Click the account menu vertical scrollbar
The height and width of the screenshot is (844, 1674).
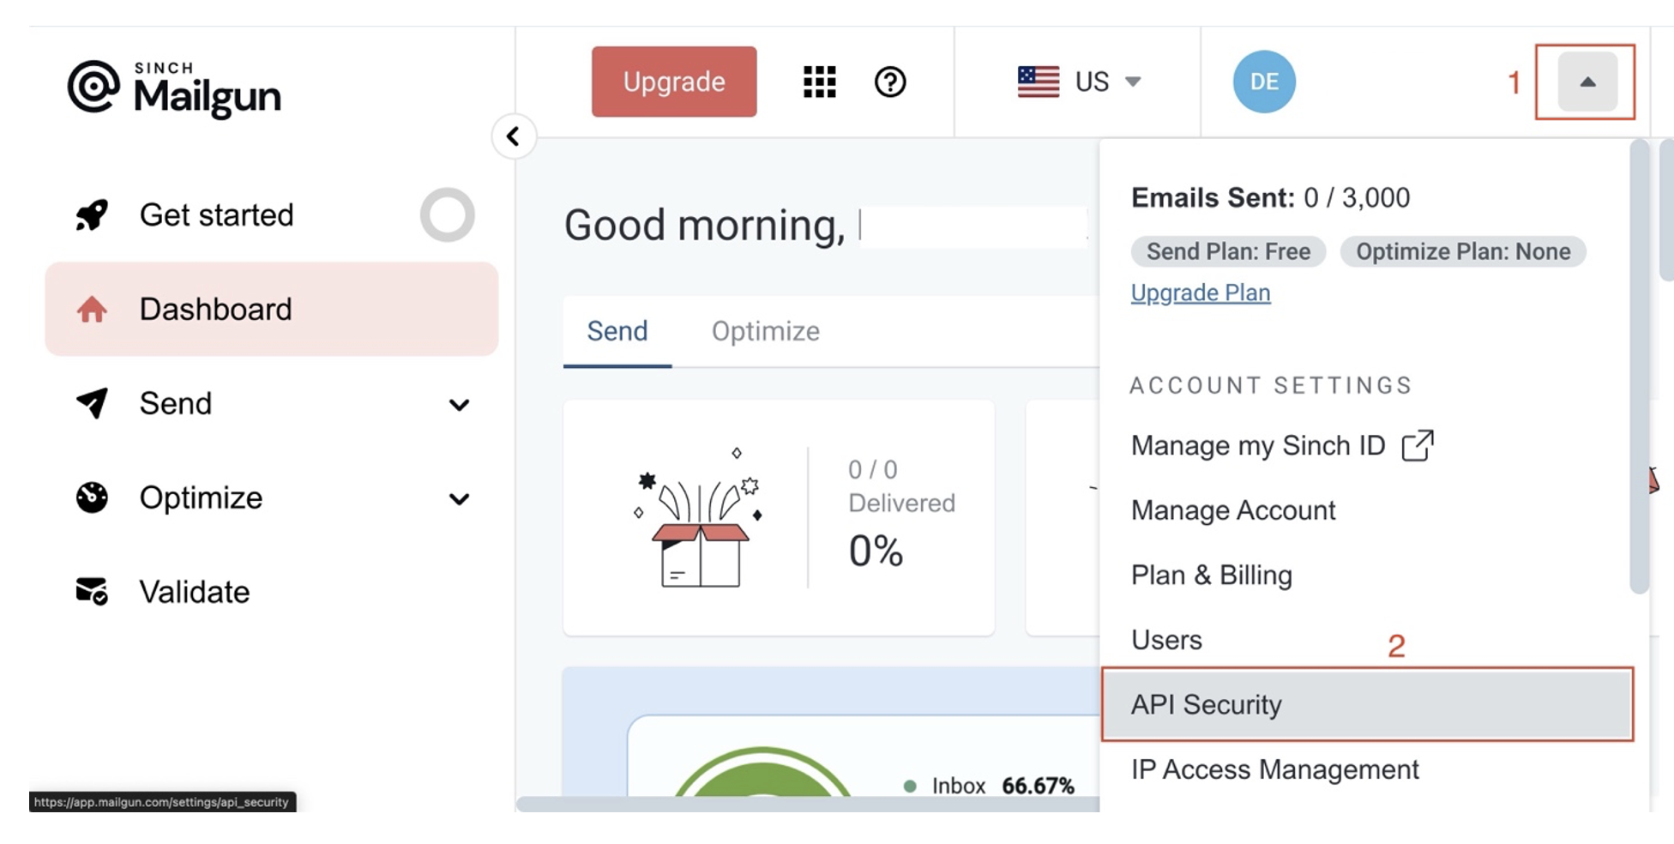coord(1639,367)
